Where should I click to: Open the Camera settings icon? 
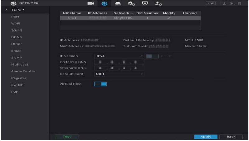click(91, 3)
